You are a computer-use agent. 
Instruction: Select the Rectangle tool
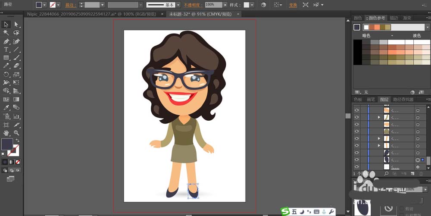[6, 58]
